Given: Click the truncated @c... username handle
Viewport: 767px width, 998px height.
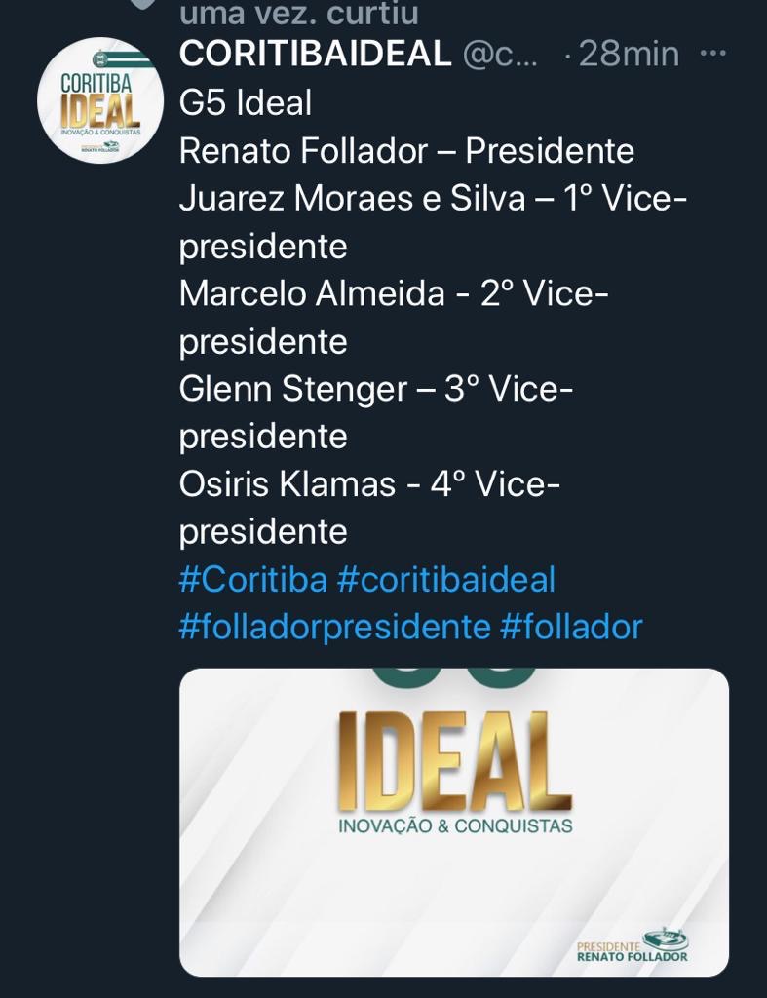Looking at the screenshot, I should pyautogui.click(x=499, y=54).
